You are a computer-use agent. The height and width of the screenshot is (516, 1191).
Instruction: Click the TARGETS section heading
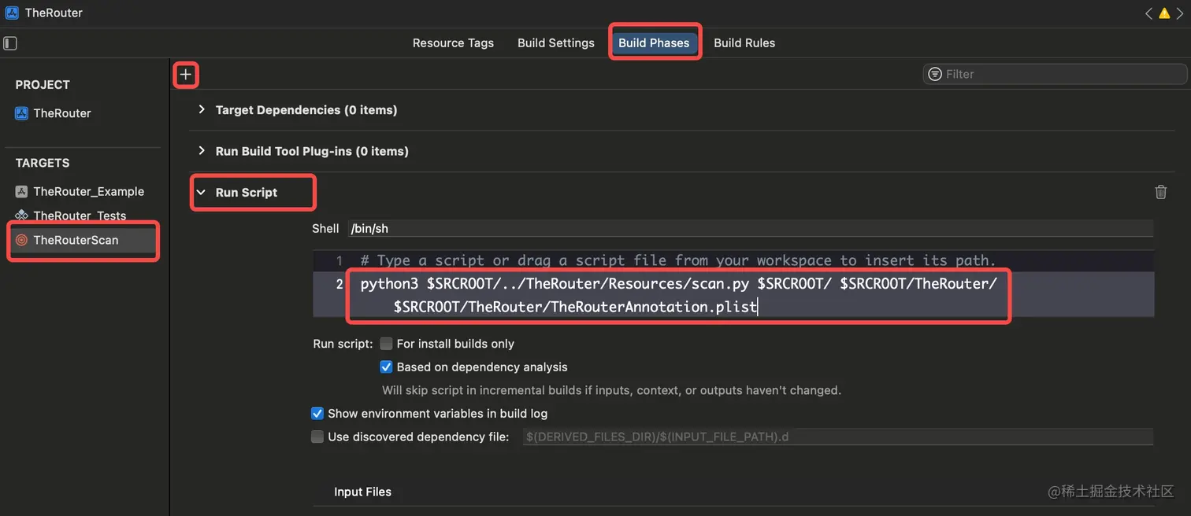pos(43,163)
